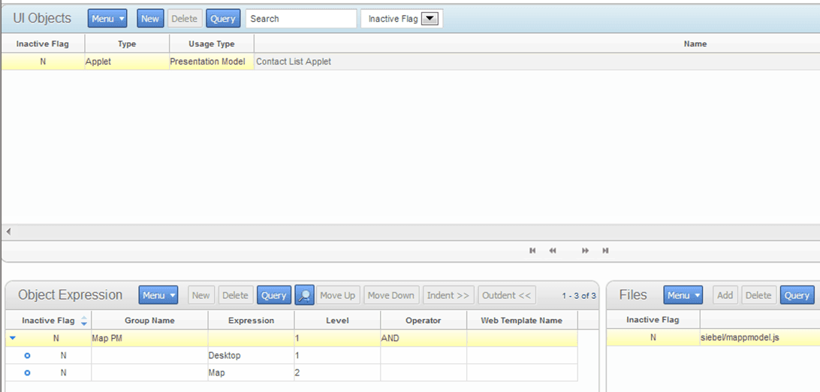Click the Group Name column header
Viewport: 820px width, 392px height.
coord(149,321)
